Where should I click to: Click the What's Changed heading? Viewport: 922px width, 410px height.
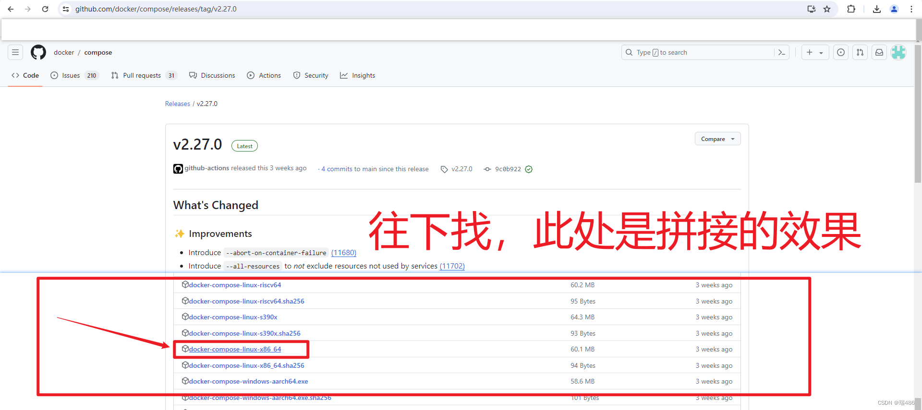coord(216,205)
